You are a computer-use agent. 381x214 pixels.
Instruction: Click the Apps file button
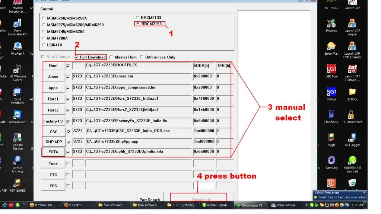click(x=53, y=88)
